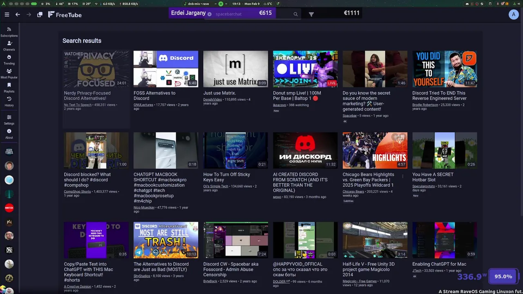Open 'Do you know the secret sauce' title
The height and width of the screenshot is (294, 523).
click(367, 101)
